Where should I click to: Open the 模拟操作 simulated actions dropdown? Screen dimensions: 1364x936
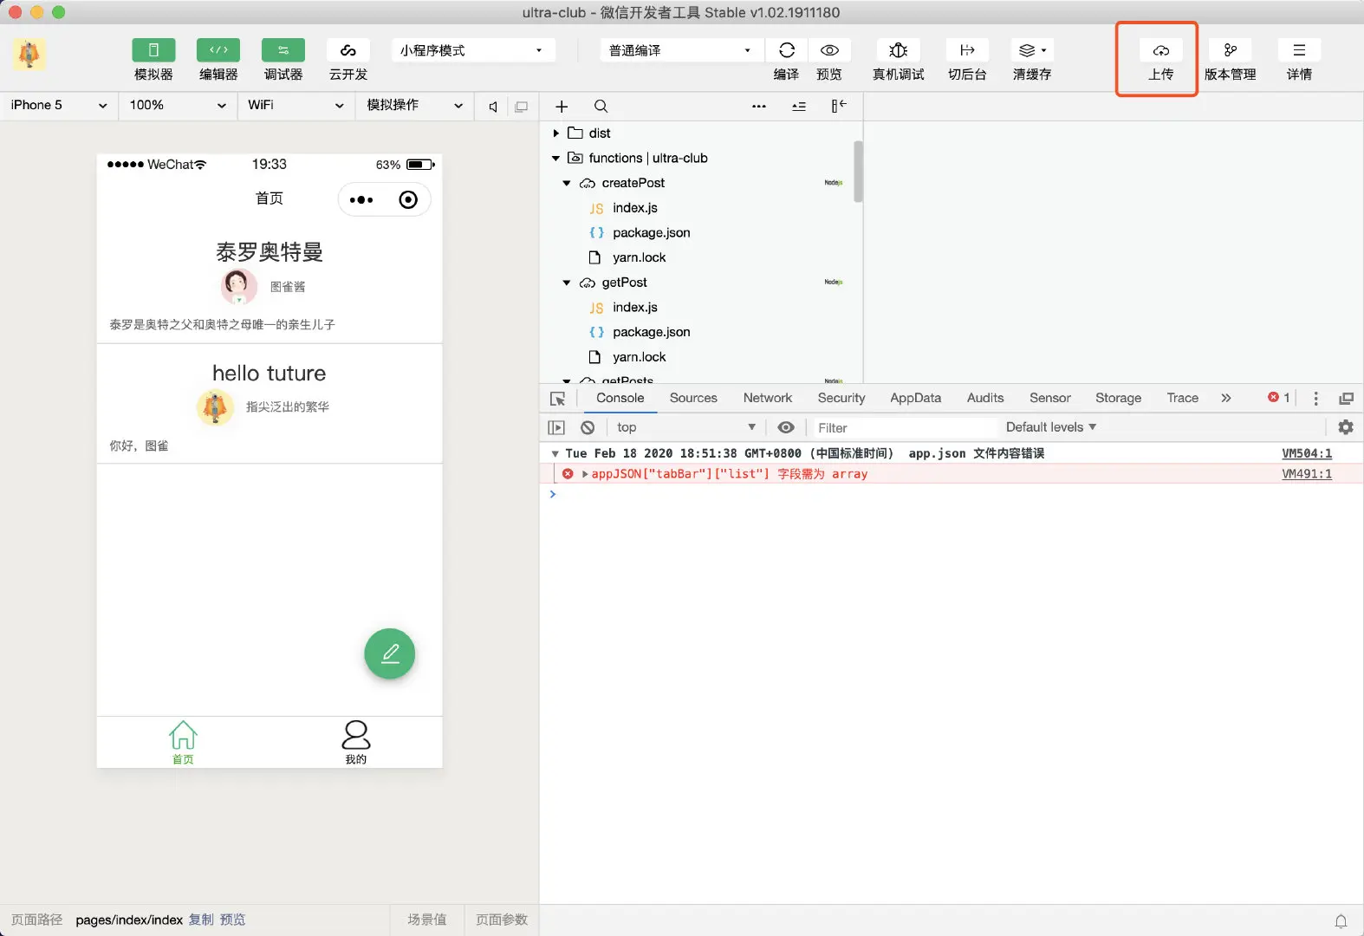[414, 105]
